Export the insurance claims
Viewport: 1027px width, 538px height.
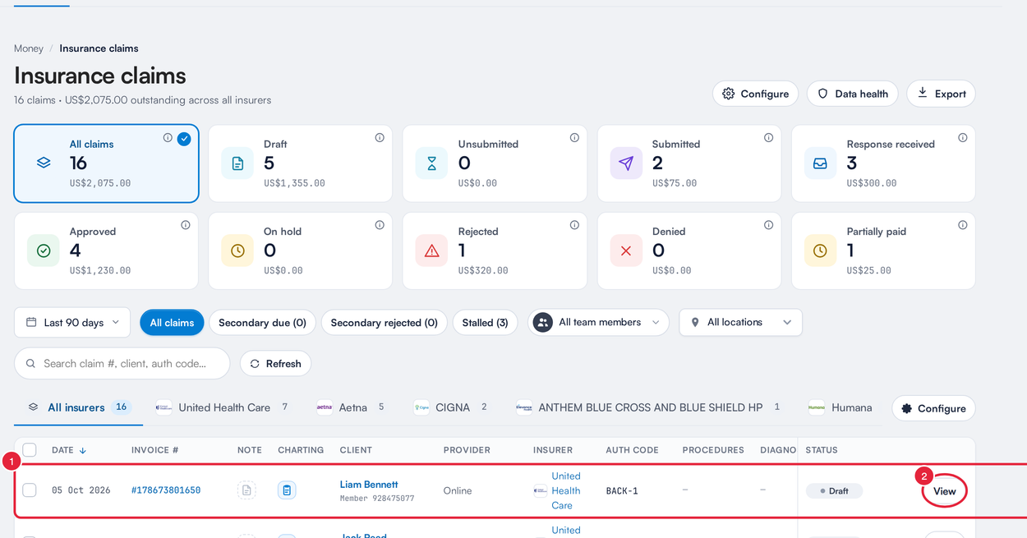[x=941, y=94]
